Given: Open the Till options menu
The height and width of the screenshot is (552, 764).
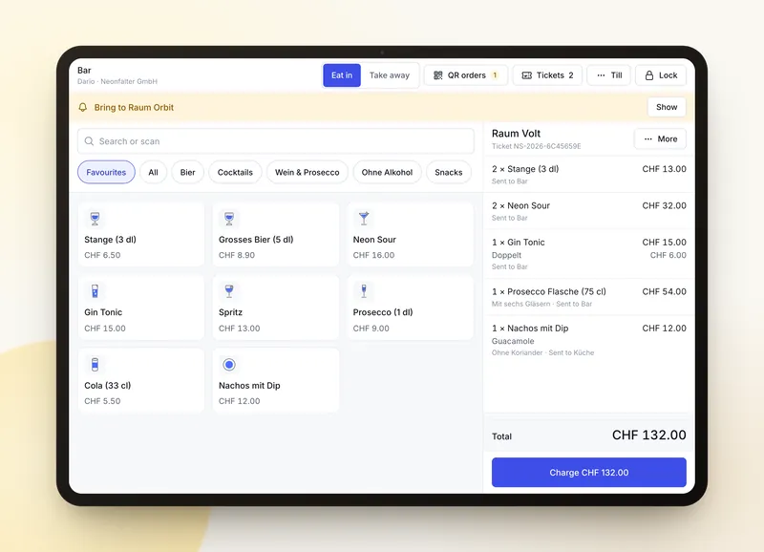Looking at the screenshot, I should tap(608, 75).
